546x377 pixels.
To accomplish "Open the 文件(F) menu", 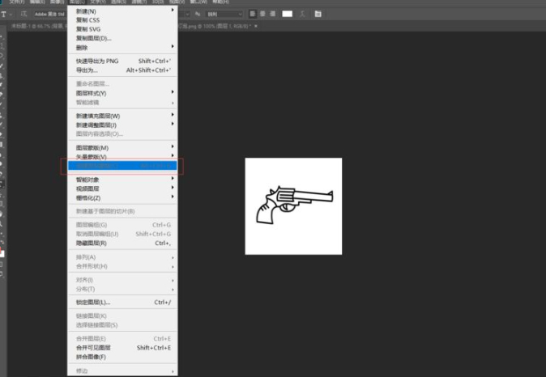I will 17,2.
